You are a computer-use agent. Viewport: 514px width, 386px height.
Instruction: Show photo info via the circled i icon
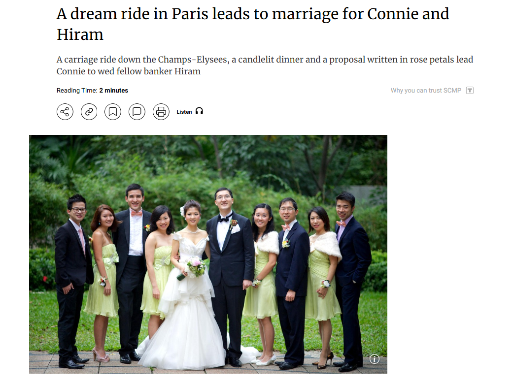click(375, 359)
